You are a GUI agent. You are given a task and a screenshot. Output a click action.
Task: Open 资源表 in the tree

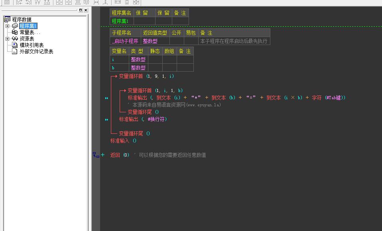pos(27,39)
